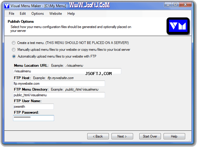197x147 pixels.
Task: Click the Menu Location URL label
Action: [31, 66]
